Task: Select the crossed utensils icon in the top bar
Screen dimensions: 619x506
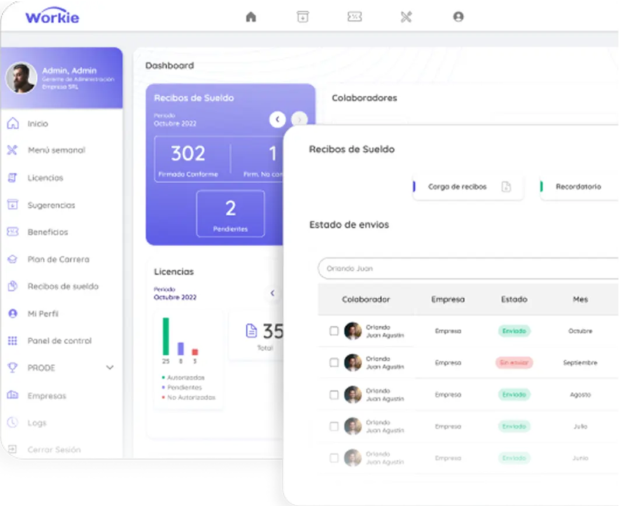Action: [x=406, y=16]
